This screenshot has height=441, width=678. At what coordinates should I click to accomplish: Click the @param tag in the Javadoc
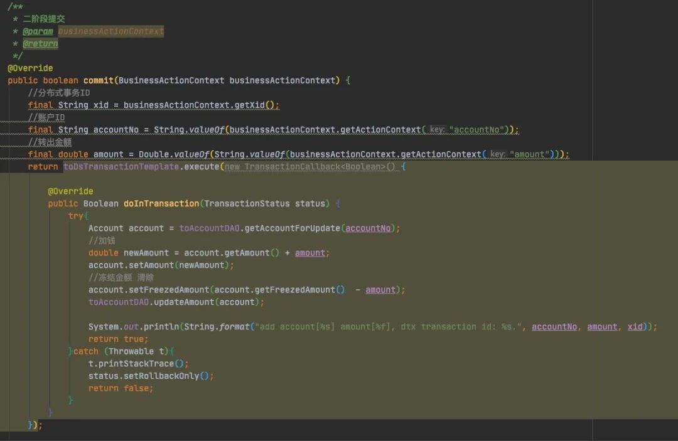tap(38, 31)
